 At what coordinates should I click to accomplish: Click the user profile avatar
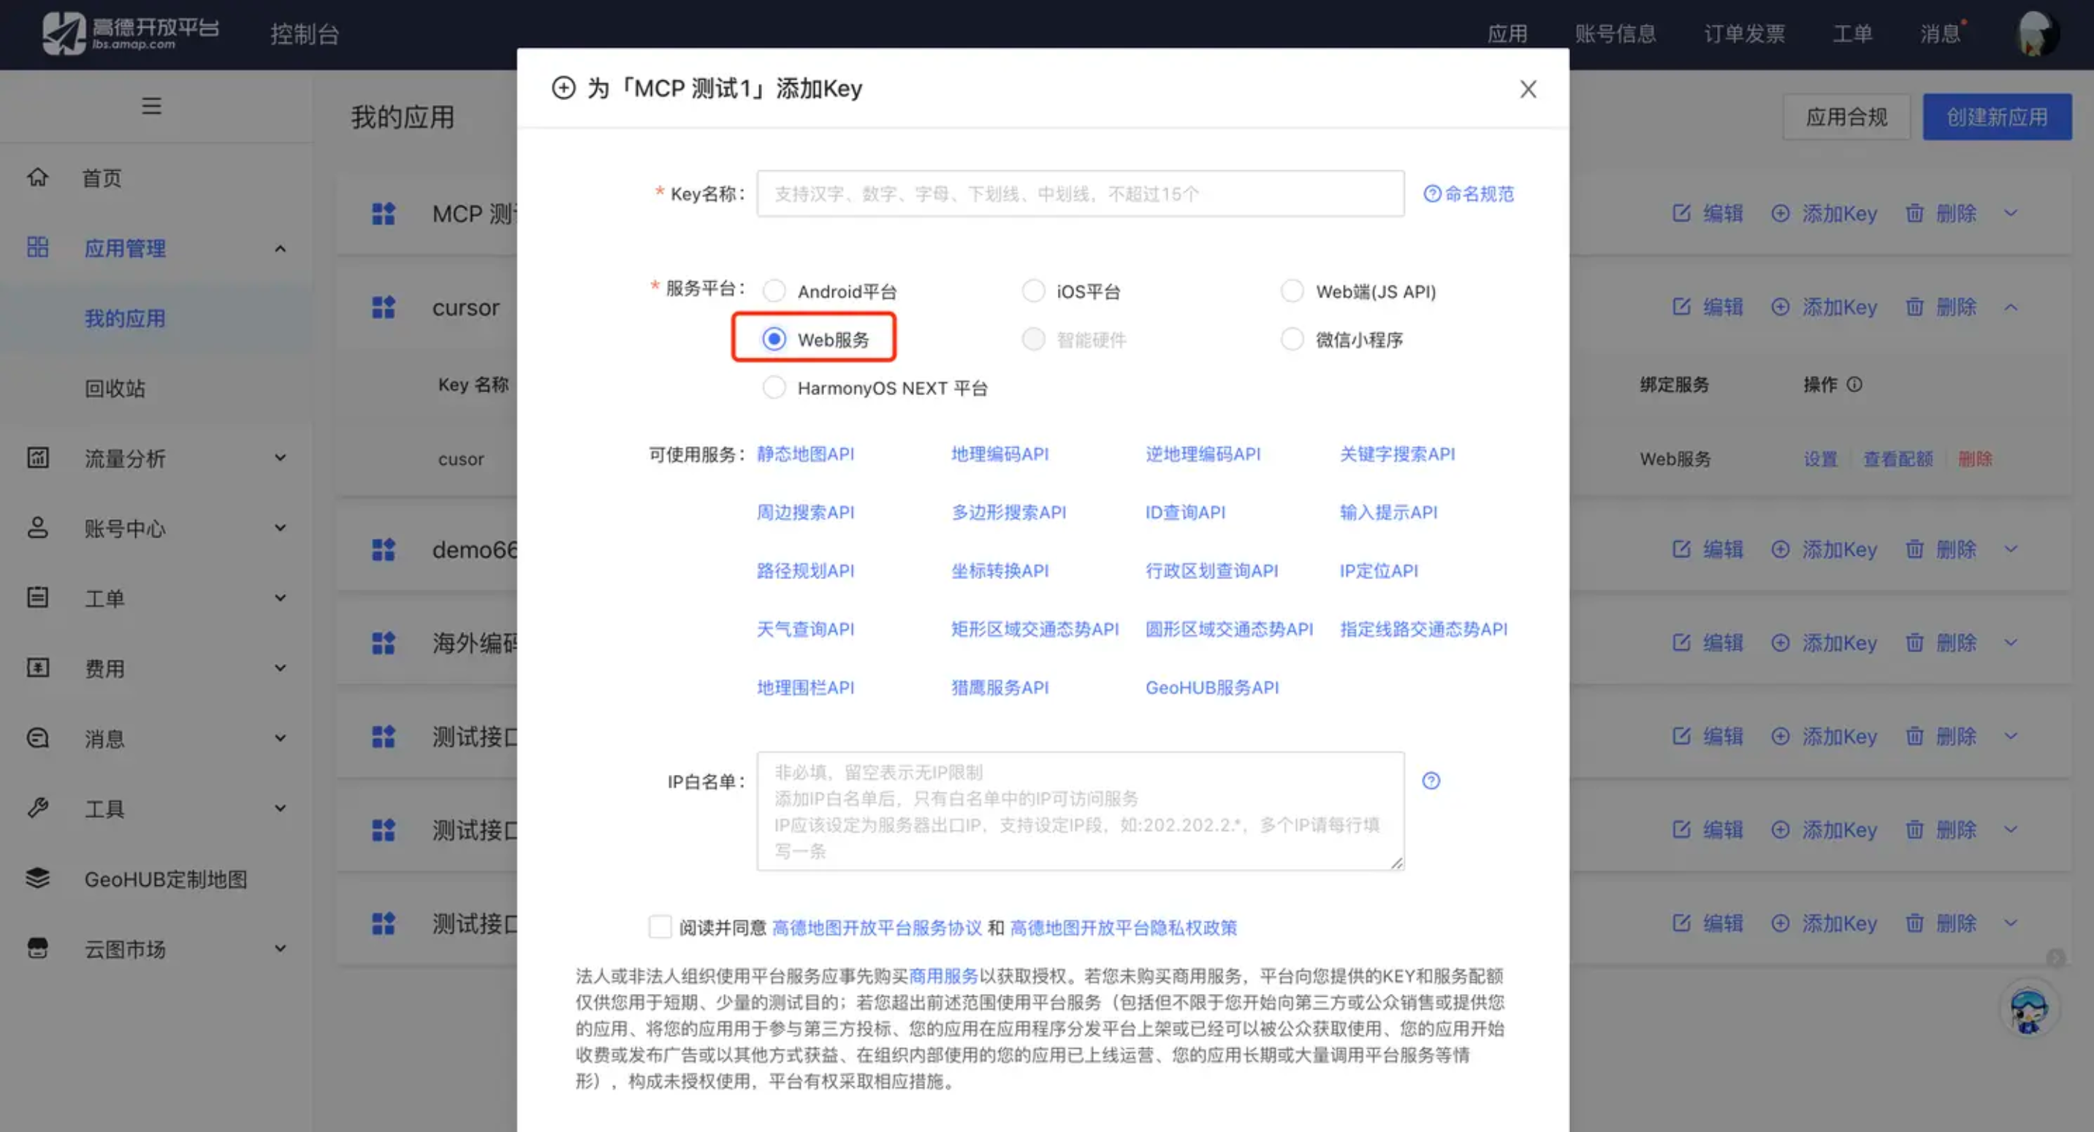[x=2037, y=34]
